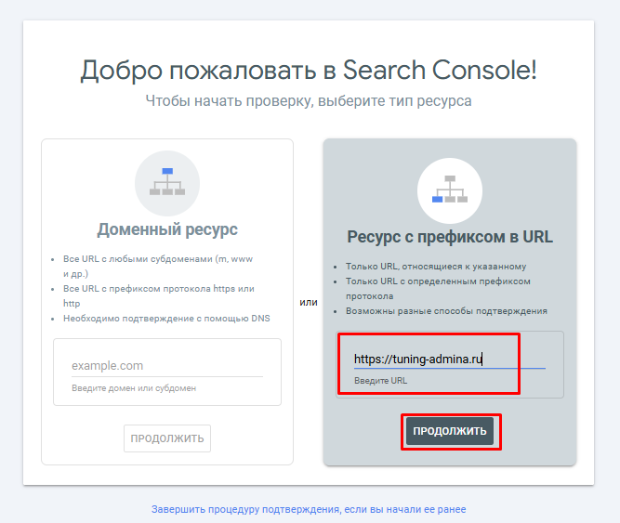
Task: Select the 'Доменный ресурс' heading
Action: [167, 229]
